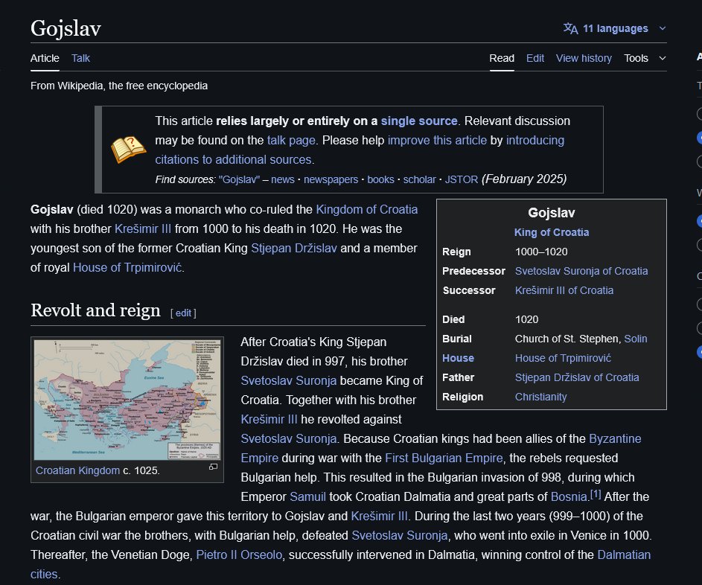Click the footnote [1] reference

pyautogui.click(x=596, y=493)
